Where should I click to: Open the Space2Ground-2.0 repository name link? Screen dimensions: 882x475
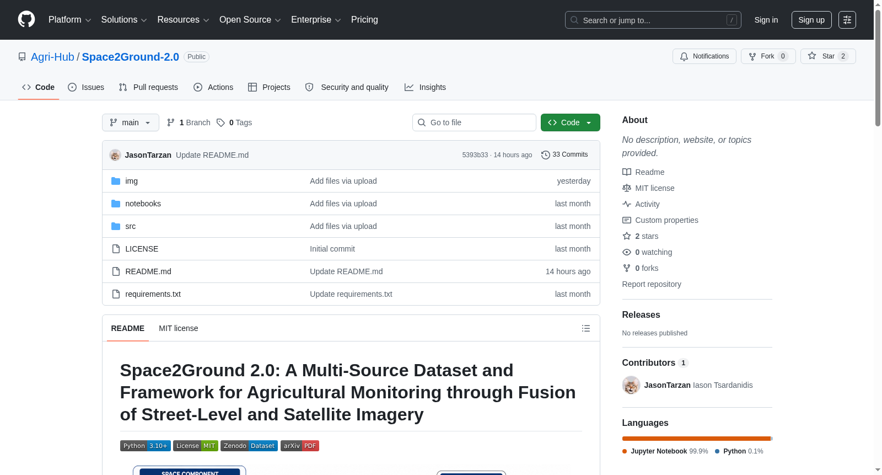(x=131, y=57)
